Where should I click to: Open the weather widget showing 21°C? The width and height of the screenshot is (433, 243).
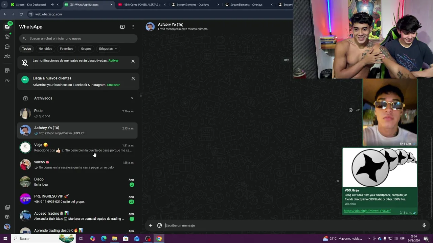pyautogui.click(x=342, y=239)
